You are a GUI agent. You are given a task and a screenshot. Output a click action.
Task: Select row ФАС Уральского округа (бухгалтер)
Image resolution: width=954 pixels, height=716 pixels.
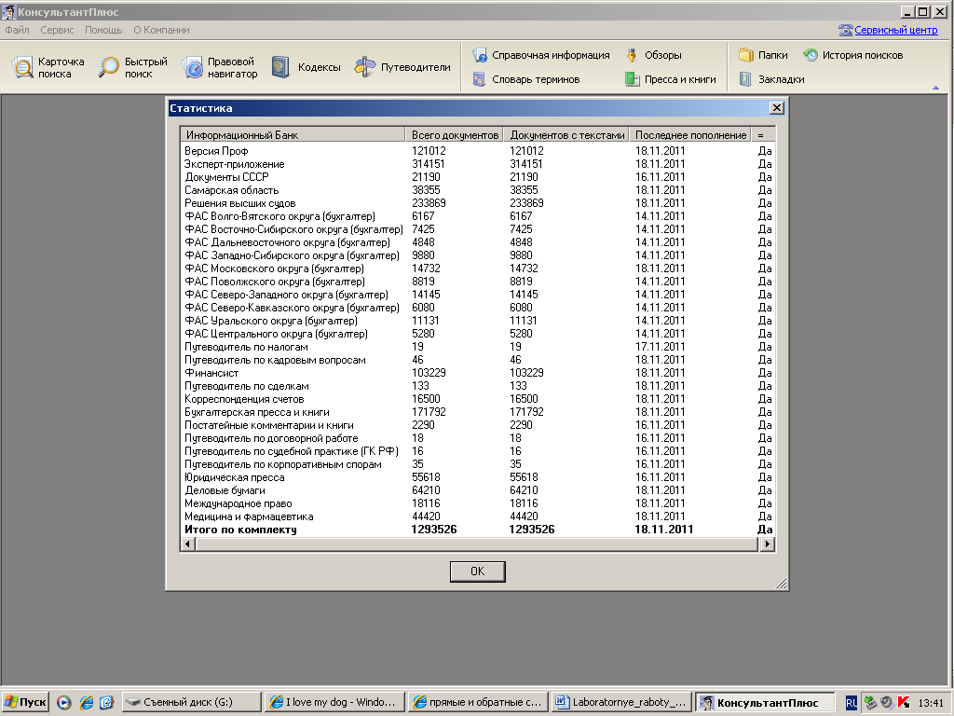pos(478,321)
